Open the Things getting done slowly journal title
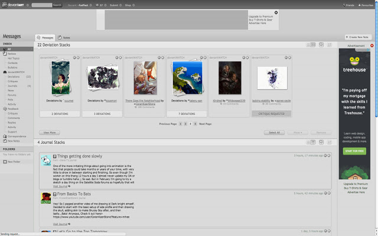 coord(80,156)
